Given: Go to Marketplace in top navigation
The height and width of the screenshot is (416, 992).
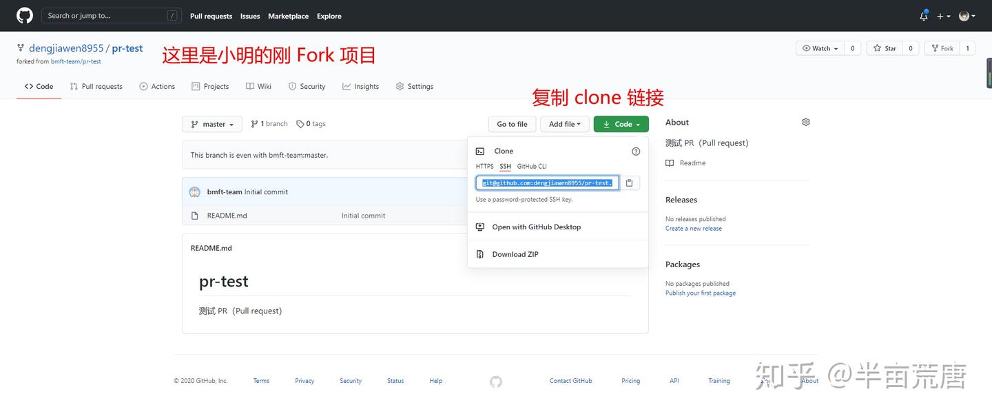Looking at the screenshot, I should (x=288, y=16).
